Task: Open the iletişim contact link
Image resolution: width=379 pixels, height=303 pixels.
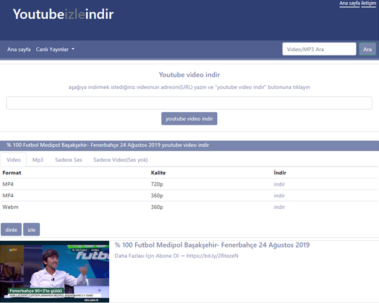Action: 368,4
